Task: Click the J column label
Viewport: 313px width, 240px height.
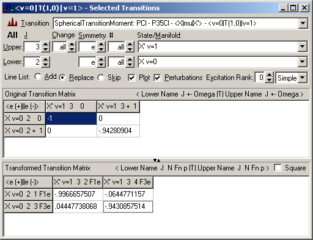Action: 26,35
